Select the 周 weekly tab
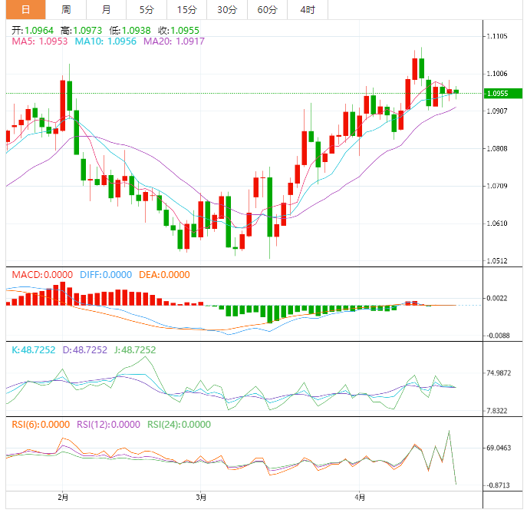The image size is (527, 513). [66, 10]
